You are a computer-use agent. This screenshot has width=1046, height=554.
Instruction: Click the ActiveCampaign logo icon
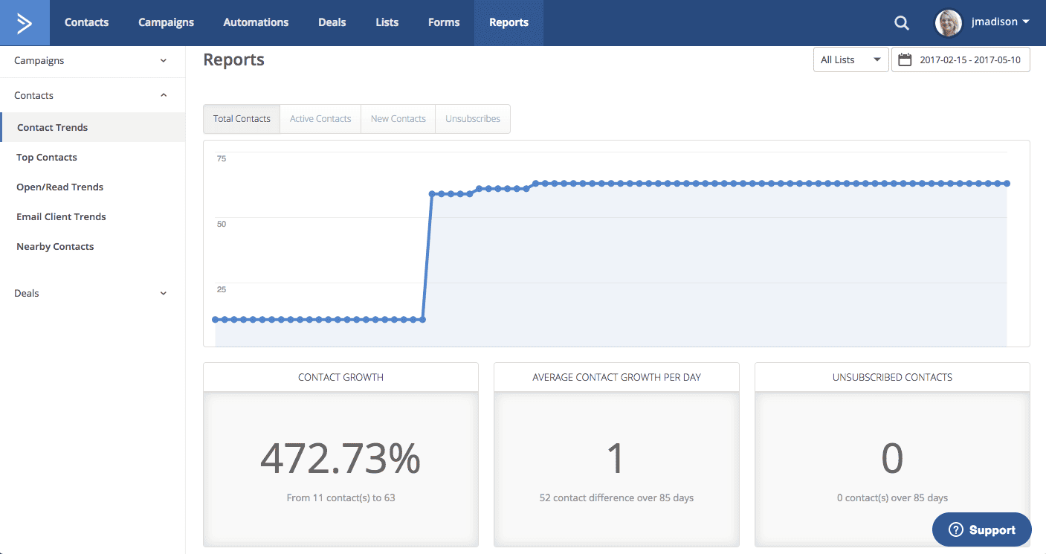pyautogui.click(x=25, y=22)
